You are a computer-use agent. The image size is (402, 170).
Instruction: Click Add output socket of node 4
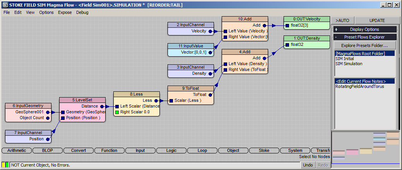(264, 58)
